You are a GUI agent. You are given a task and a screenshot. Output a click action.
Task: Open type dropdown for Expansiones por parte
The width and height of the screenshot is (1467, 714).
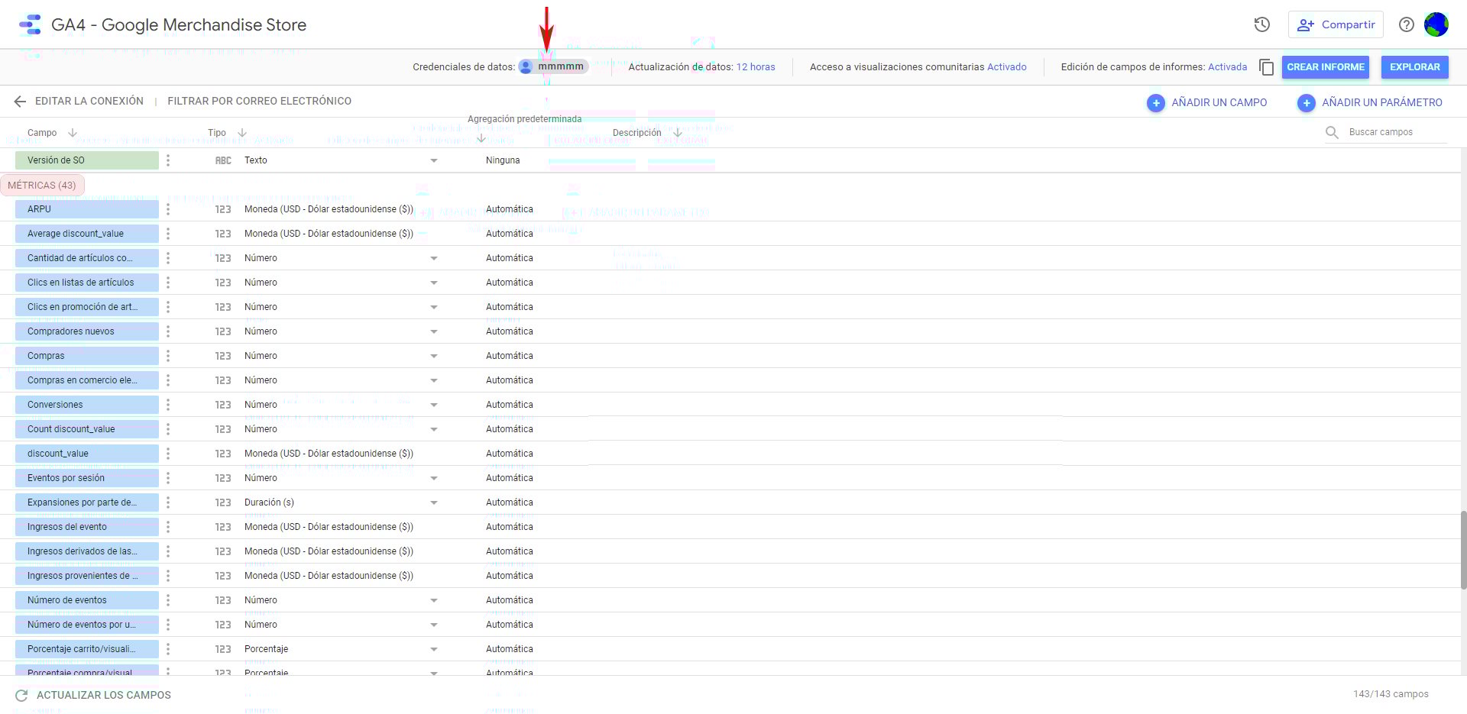click(434, 502)
